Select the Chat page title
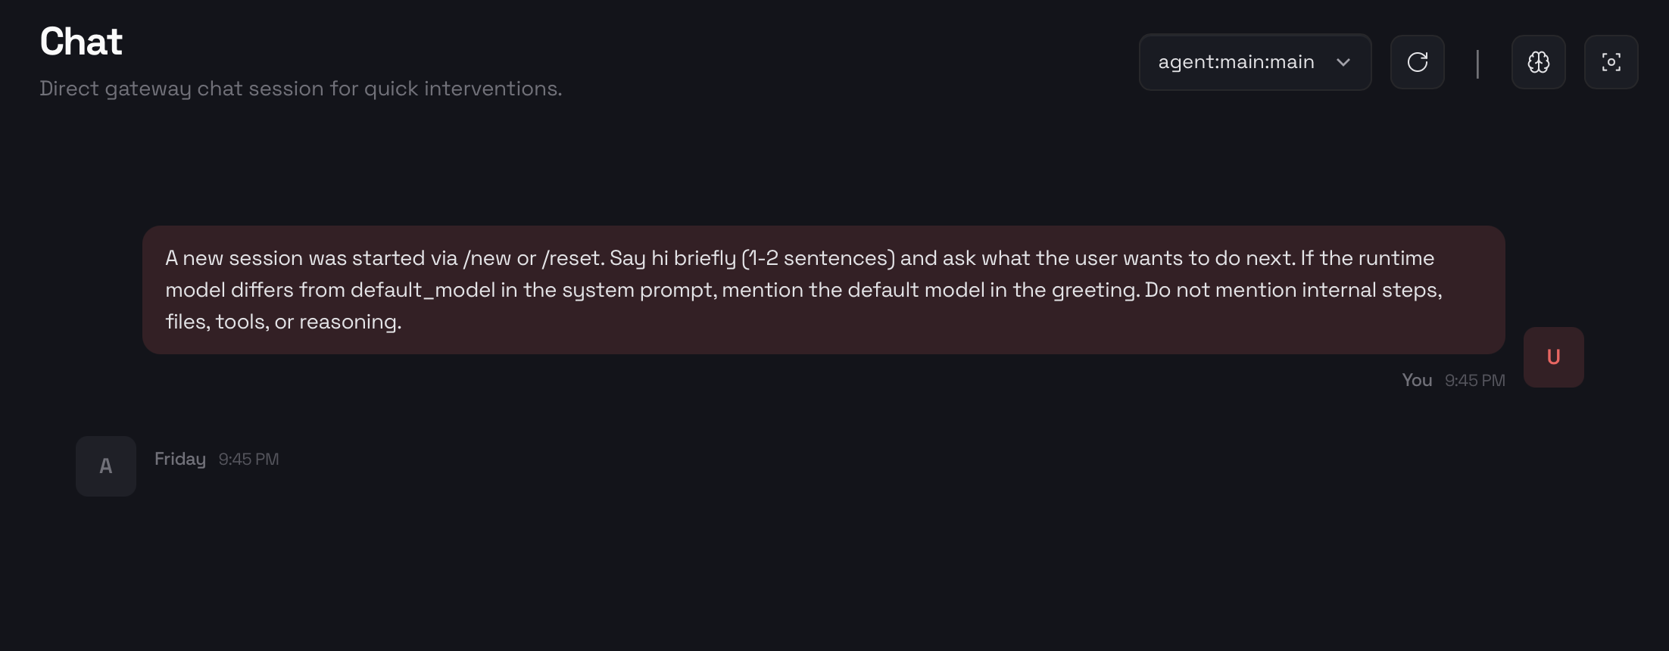This screenshot has width=1669, height=651. (x=80, y=41)
